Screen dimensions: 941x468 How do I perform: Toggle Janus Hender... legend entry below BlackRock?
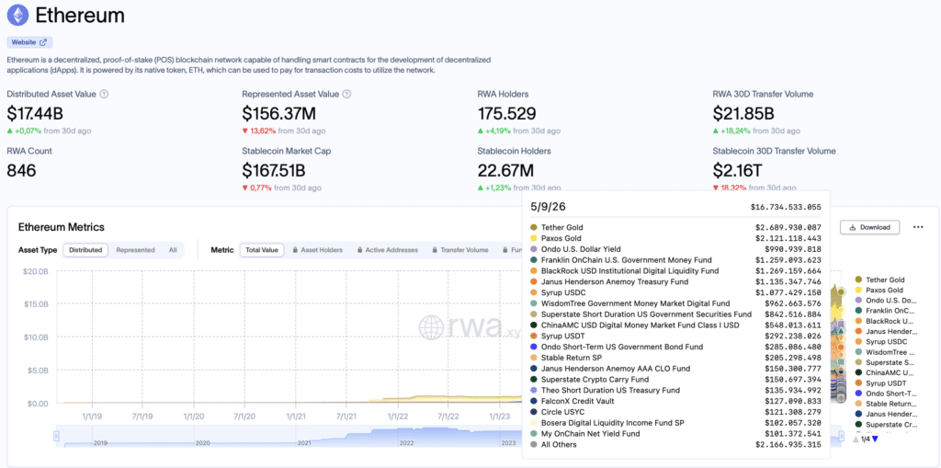[x=886, y=332]
